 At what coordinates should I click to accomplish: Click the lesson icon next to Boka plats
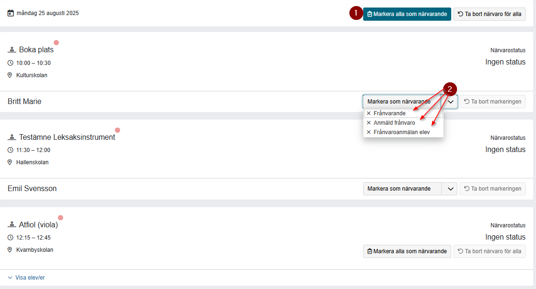click(12, 50)
